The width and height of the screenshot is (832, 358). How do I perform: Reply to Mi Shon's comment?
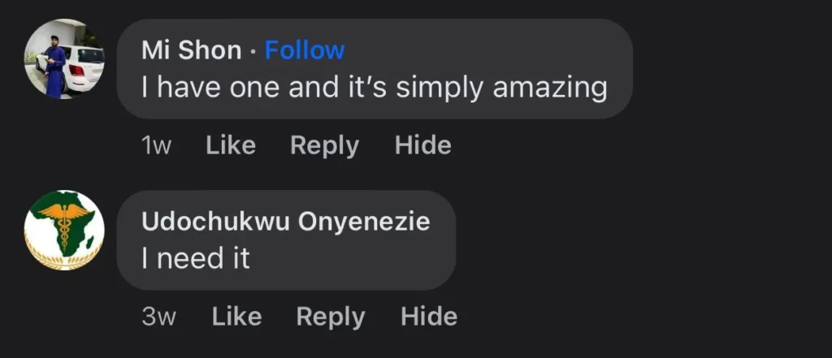point(324,145)
